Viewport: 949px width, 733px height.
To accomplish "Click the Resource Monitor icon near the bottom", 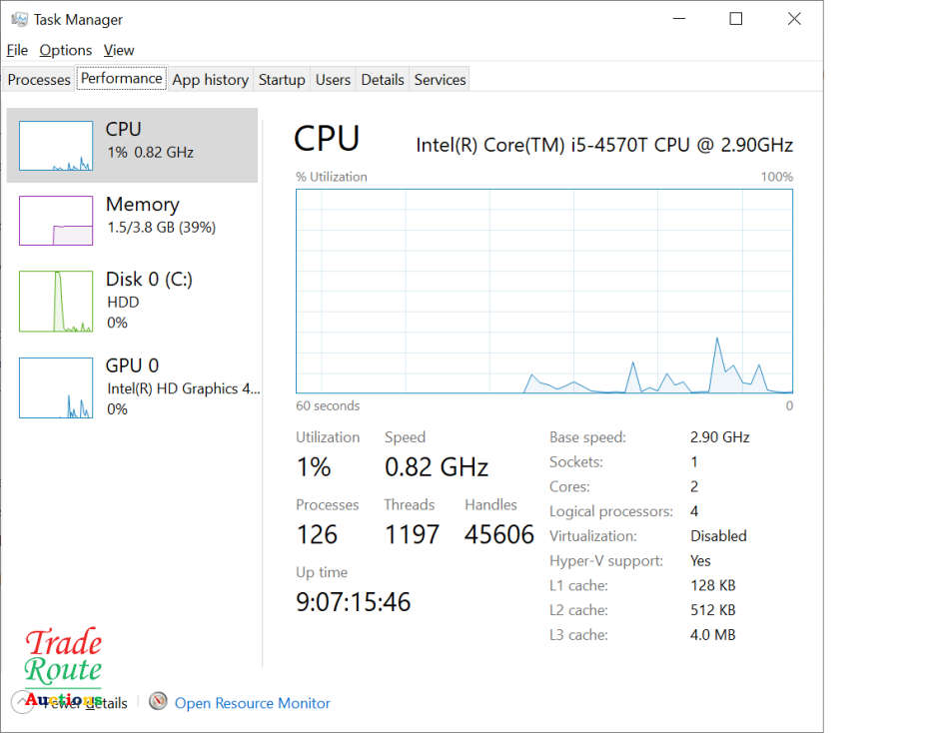I will point(158,702).
